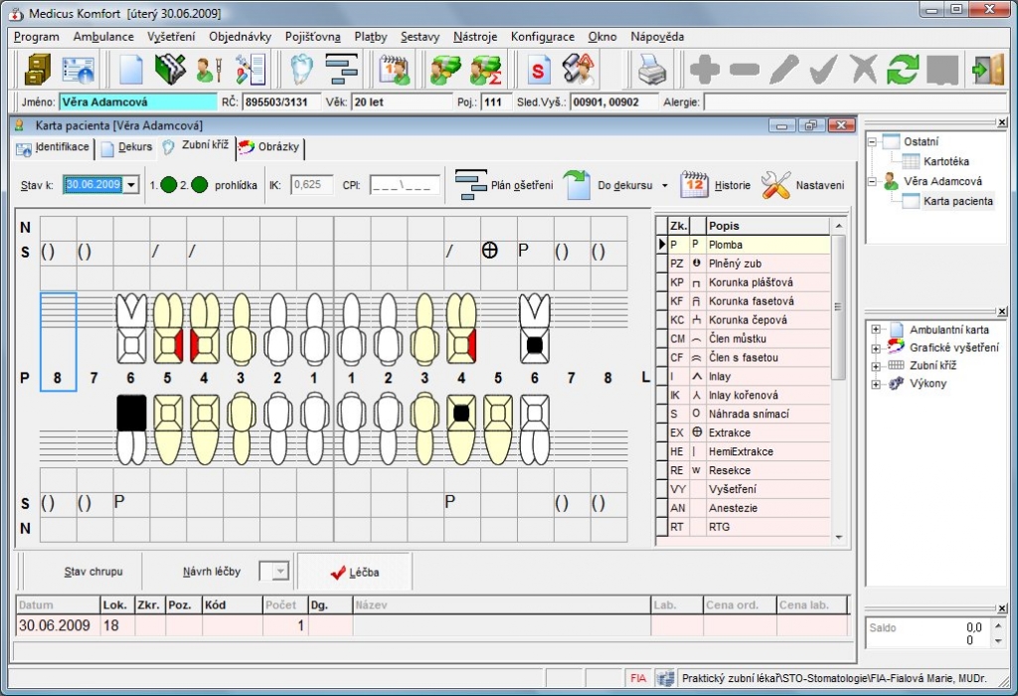Click the Návrh léčby button
Image resolution: width=1018 pixels, height=696 pixels.
[x=212, y=572]
